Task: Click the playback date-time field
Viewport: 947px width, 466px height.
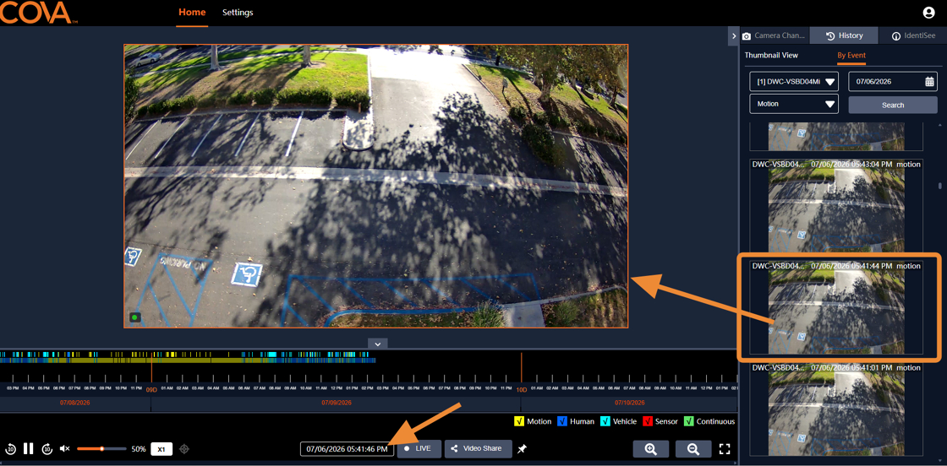Action: point(348,449)
